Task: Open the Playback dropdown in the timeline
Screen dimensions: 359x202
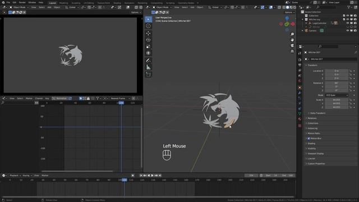Action: click(15, 176)
